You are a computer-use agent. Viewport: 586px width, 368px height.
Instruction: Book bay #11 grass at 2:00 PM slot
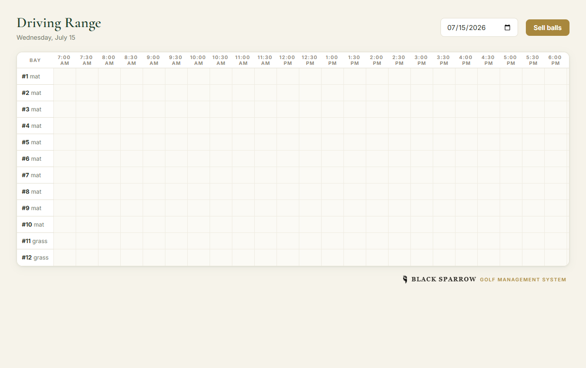(377, 241)
